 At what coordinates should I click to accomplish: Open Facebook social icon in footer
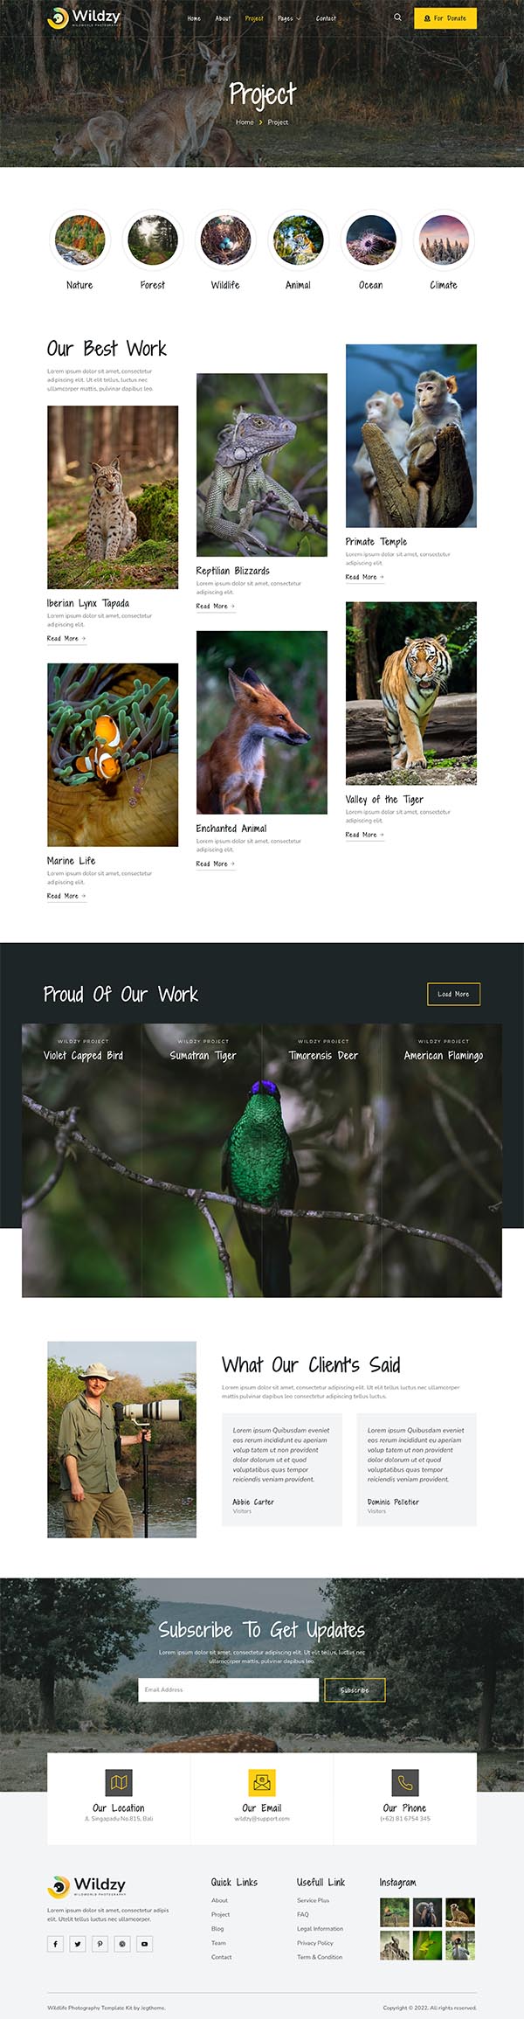[55, 1944]
